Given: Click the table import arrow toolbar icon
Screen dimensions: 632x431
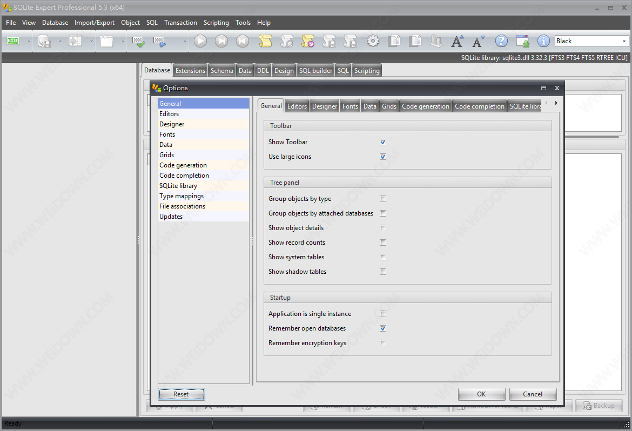Looking at the screenshot, I should click(x=76, y=41).
